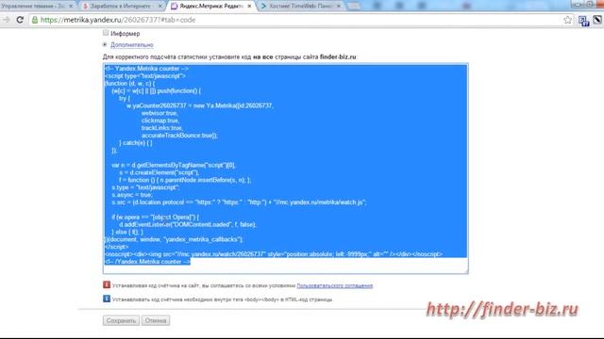This screenshot has width=604, height=339.
Task: Click the Отмена button
Action: coord(156,320)
